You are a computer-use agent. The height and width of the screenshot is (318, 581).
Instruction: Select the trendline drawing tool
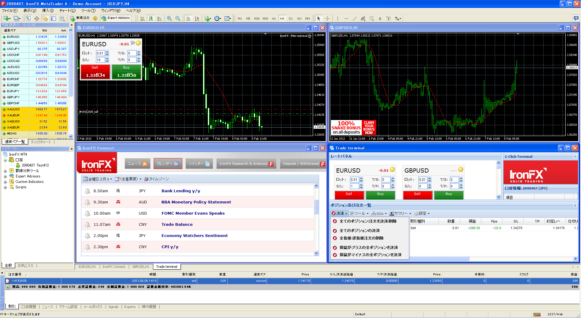click(x=355, y=18)
